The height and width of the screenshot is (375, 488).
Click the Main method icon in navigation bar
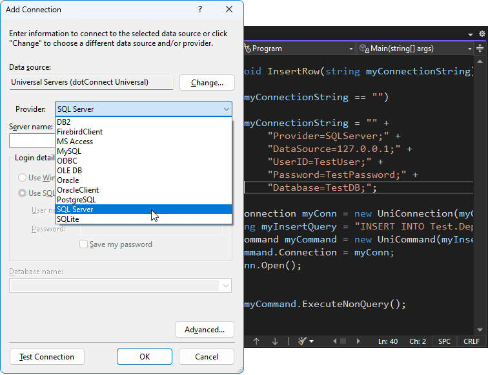[364, 48]
